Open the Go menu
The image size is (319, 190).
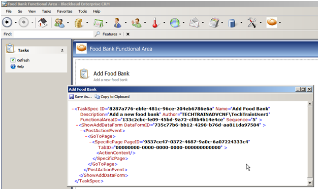tap(20, 11)
